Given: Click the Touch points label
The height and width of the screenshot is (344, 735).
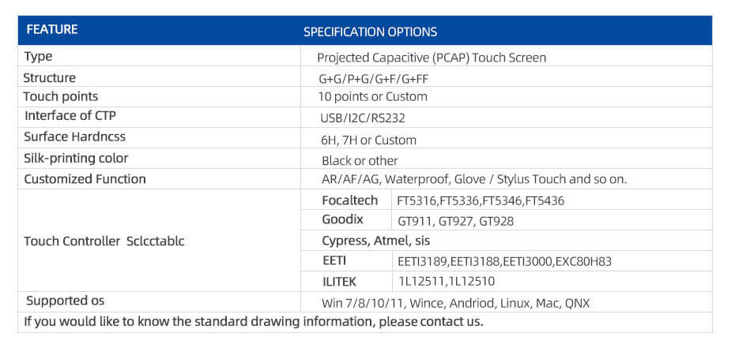Looking at the screenshot, I should (x=61, y=97).
